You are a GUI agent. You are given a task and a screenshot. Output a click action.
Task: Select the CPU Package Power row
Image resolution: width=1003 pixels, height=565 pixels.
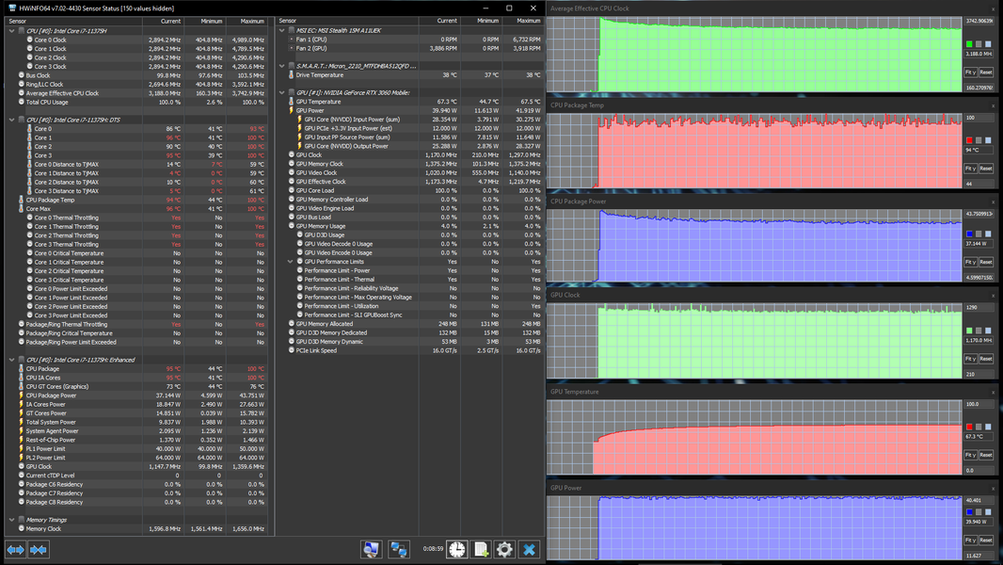tap(136, 395)
